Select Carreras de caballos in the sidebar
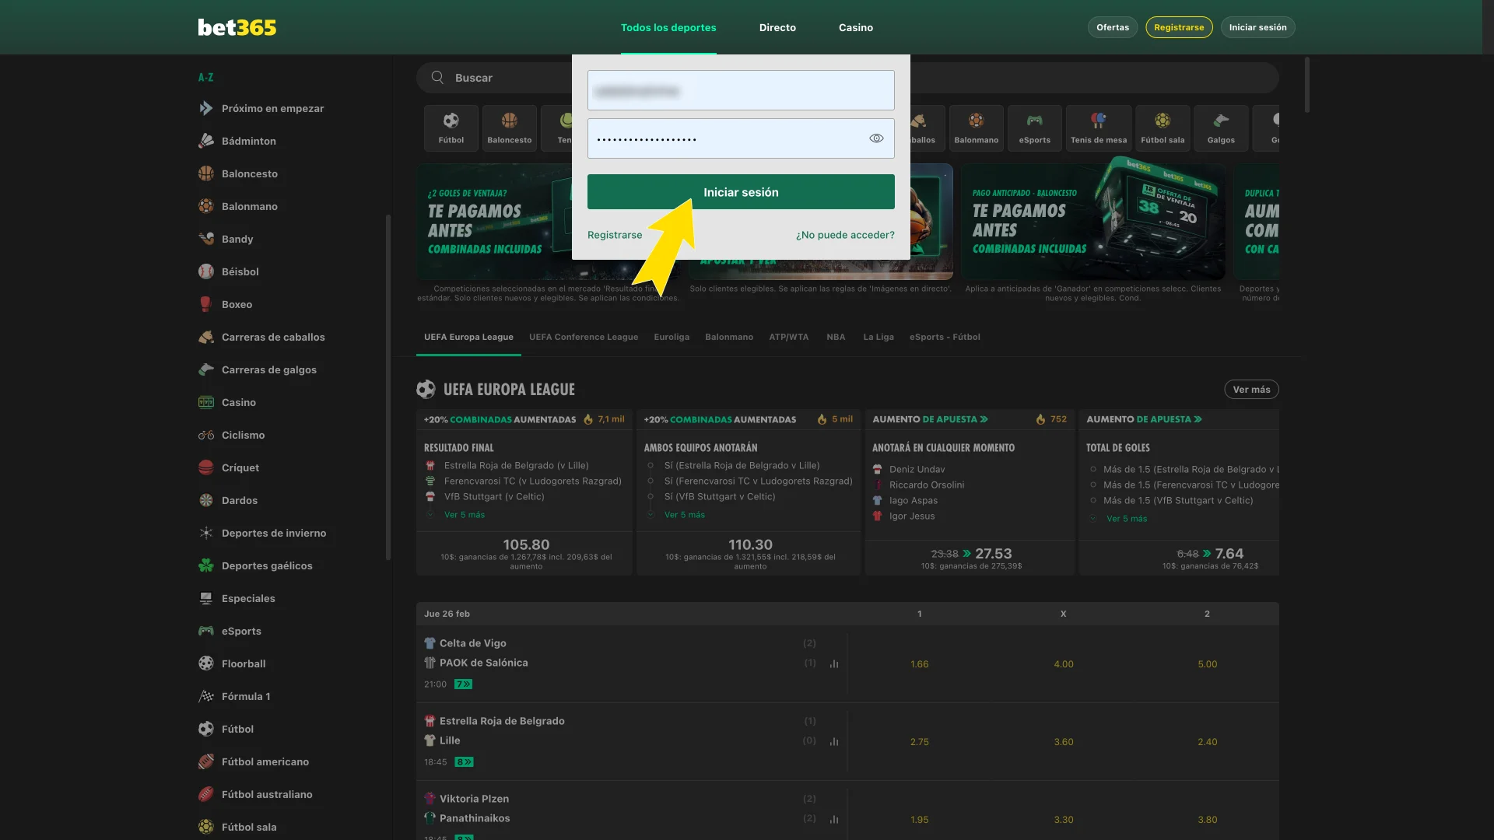Viewport: 1494px width, 840px height. 273,337
